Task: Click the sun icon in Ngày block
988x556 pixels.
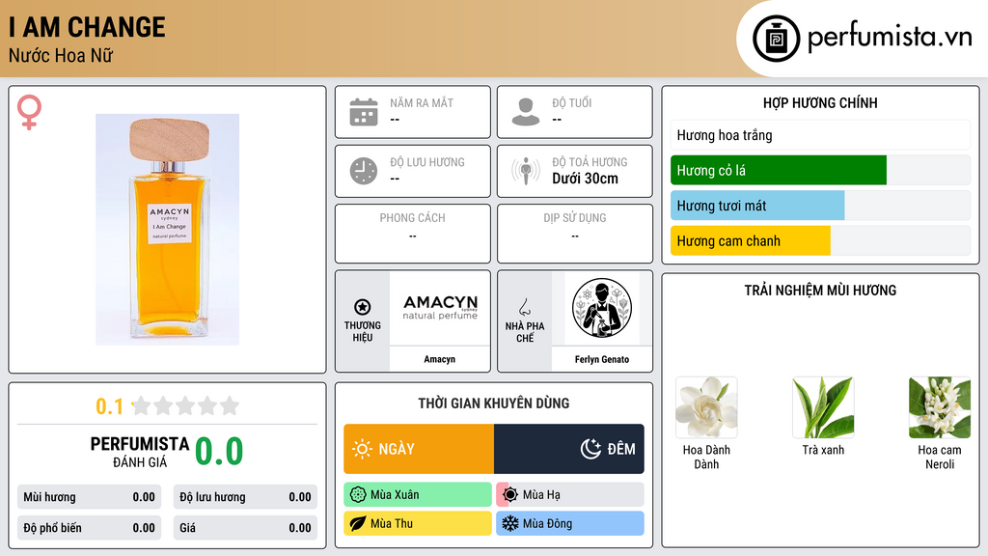Action: point(362,449)
